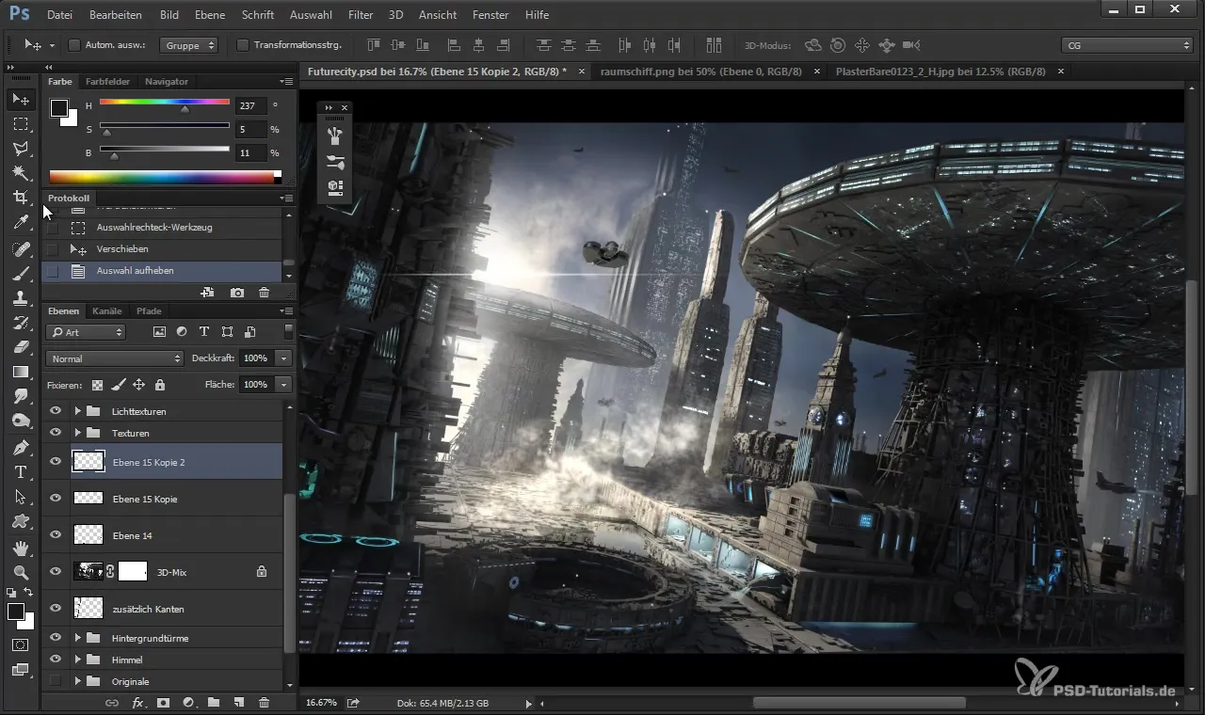Choose the Magic Wand tool
This screenshot has width=1205, height=715.
21,173
